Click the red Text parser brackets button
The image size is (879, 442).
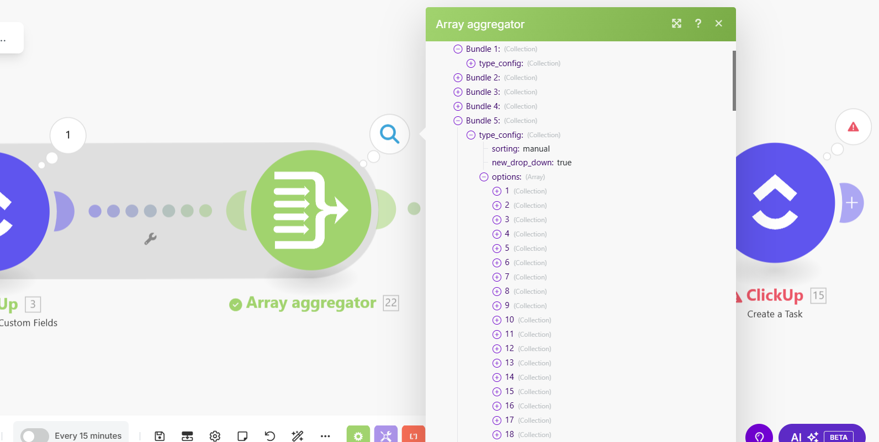[x=414, y=434]
